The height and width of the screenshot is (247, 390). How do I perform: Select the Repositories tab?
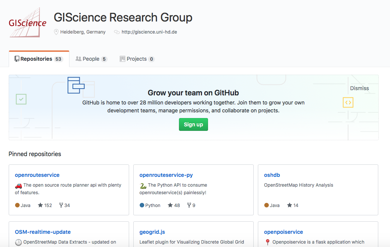(x=39, y=59)
